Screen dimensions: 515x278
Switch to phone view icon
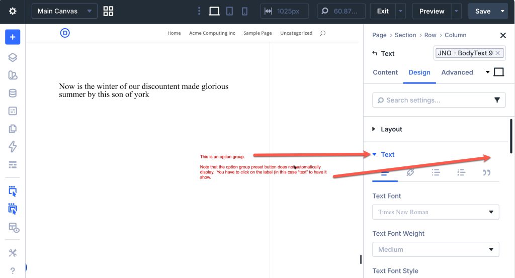[244, 11]
